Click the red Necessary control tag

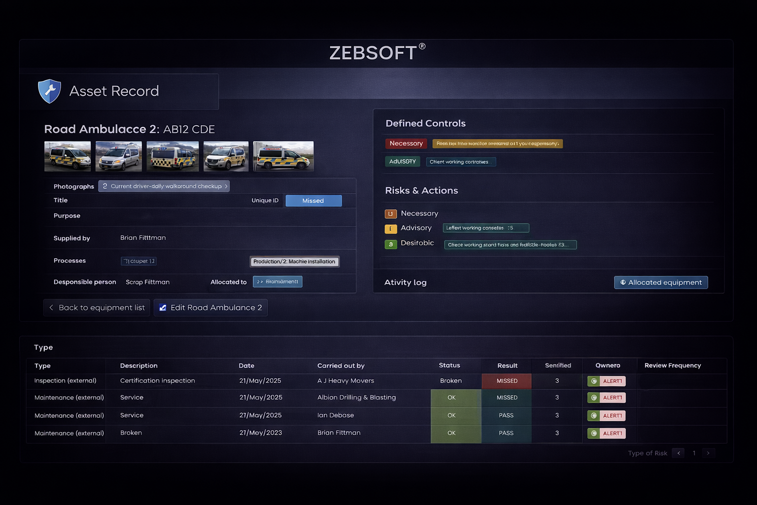pos(406,144)
